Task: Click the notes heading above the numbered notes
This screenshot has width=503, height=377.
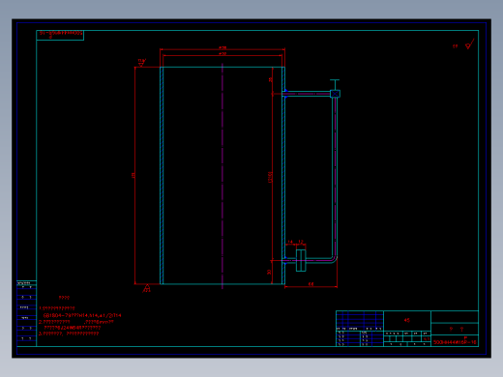Action: point(64,298)
